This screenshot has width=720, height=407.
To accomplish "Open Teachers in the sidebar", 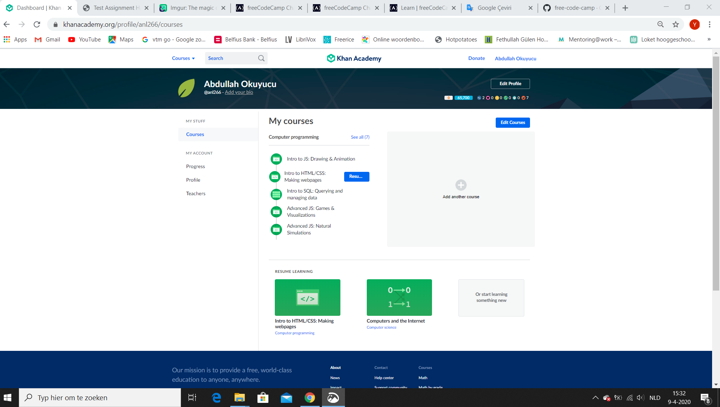I will (196, 194).
